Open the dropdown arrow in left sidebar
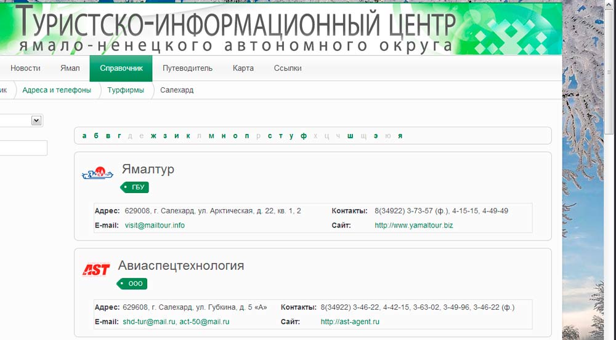 (36, 121)
